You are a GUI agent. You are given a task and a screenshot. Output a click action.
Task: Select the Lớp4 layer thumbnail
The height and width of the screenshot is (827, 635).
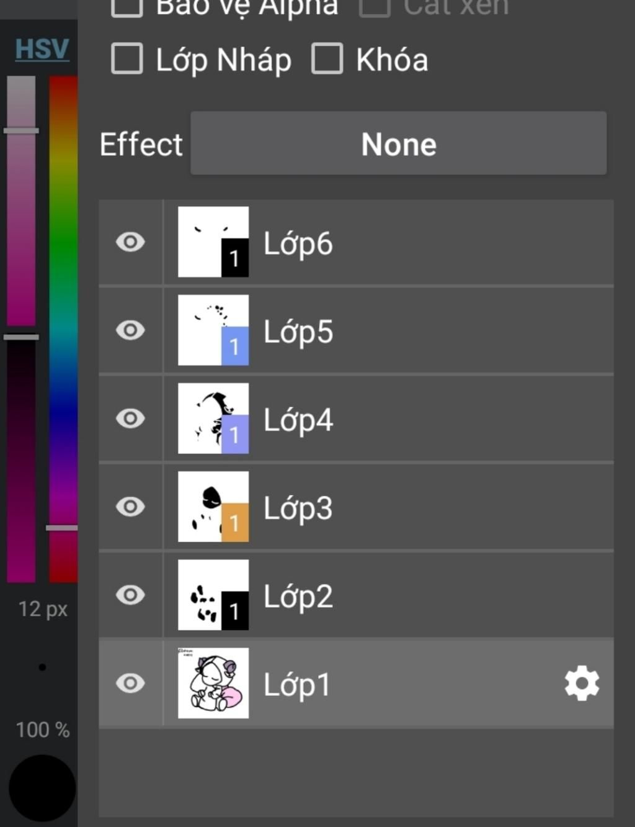213,418
